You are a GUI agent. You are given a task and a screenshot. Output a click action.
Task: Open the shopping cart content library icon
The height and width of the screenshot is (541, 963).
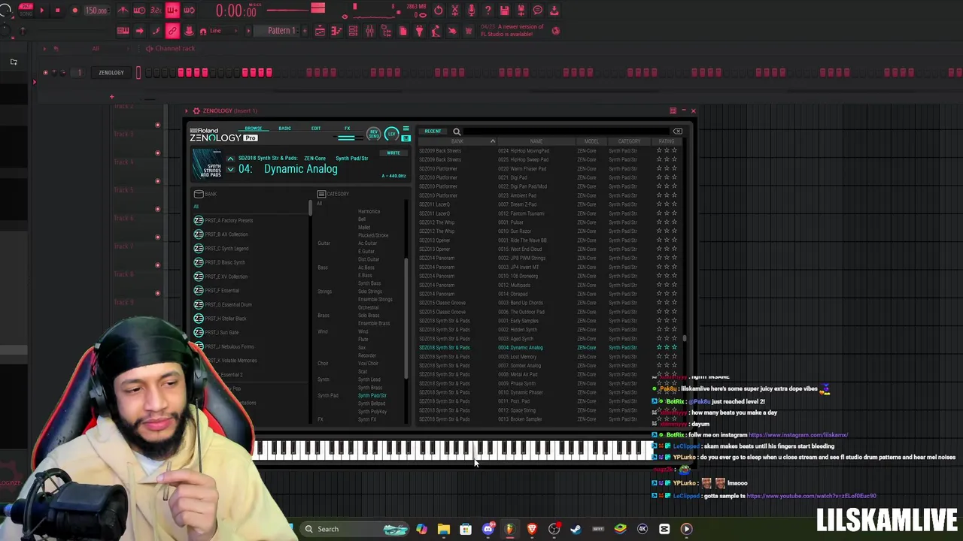pyautogui.click(x=469, y=31)
